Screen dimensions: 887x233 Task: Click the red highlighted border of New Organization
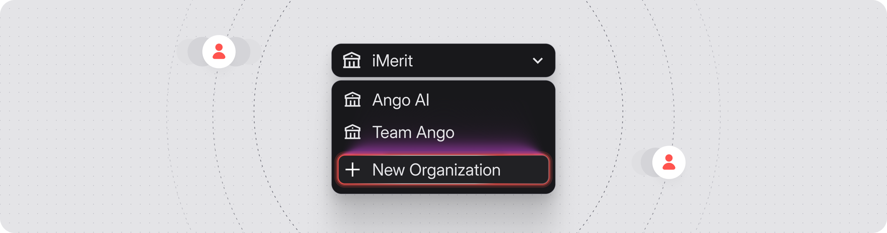(443, 156)
